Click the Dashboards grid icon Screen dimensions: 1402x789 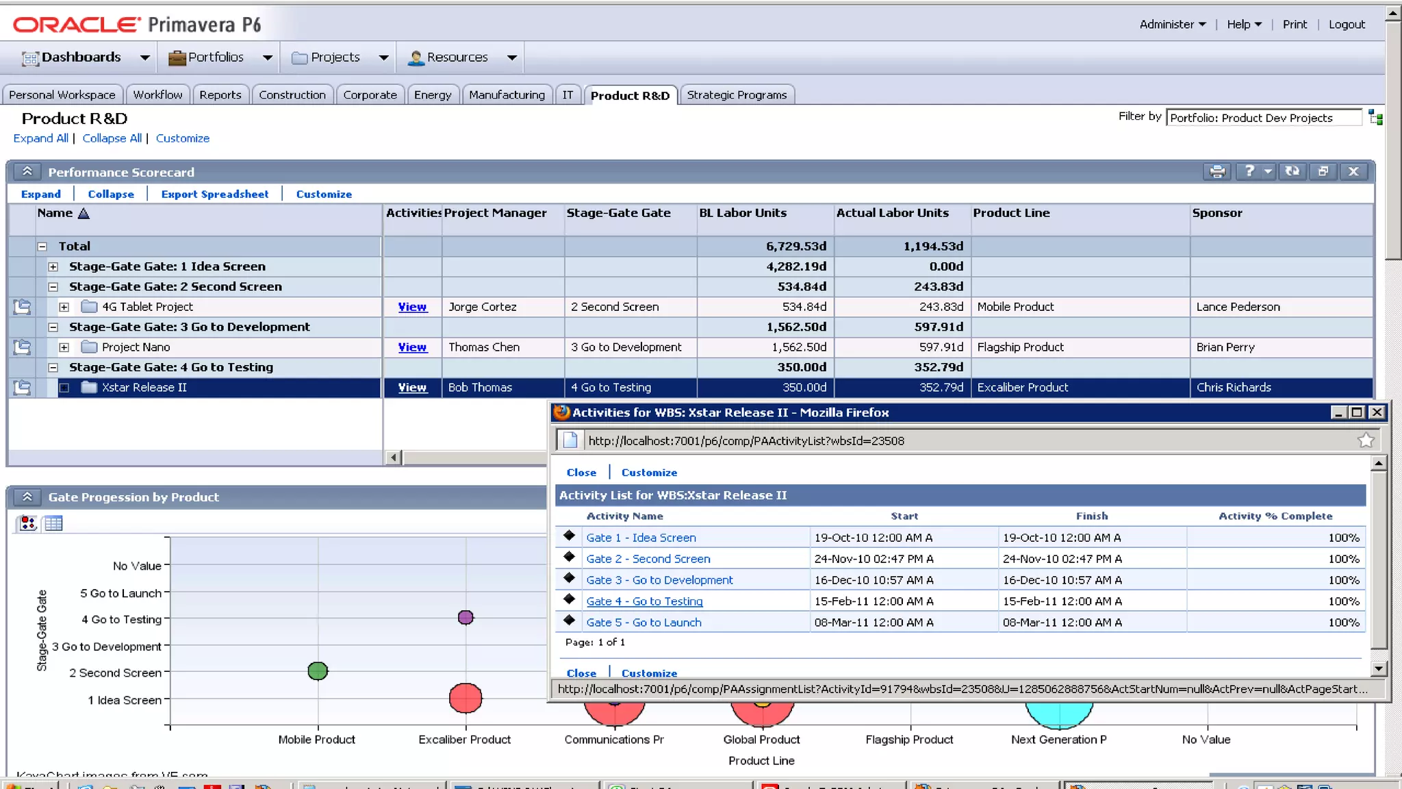(30, 58)
